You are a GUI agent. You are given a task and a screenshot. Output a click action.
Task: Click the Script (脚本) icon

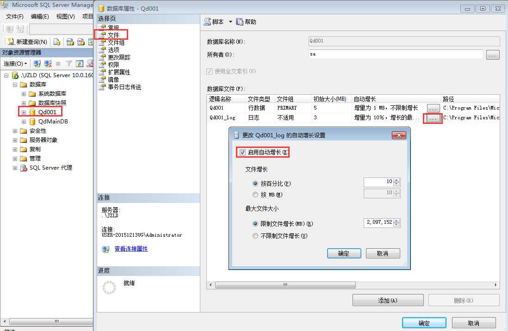[207, 22]
